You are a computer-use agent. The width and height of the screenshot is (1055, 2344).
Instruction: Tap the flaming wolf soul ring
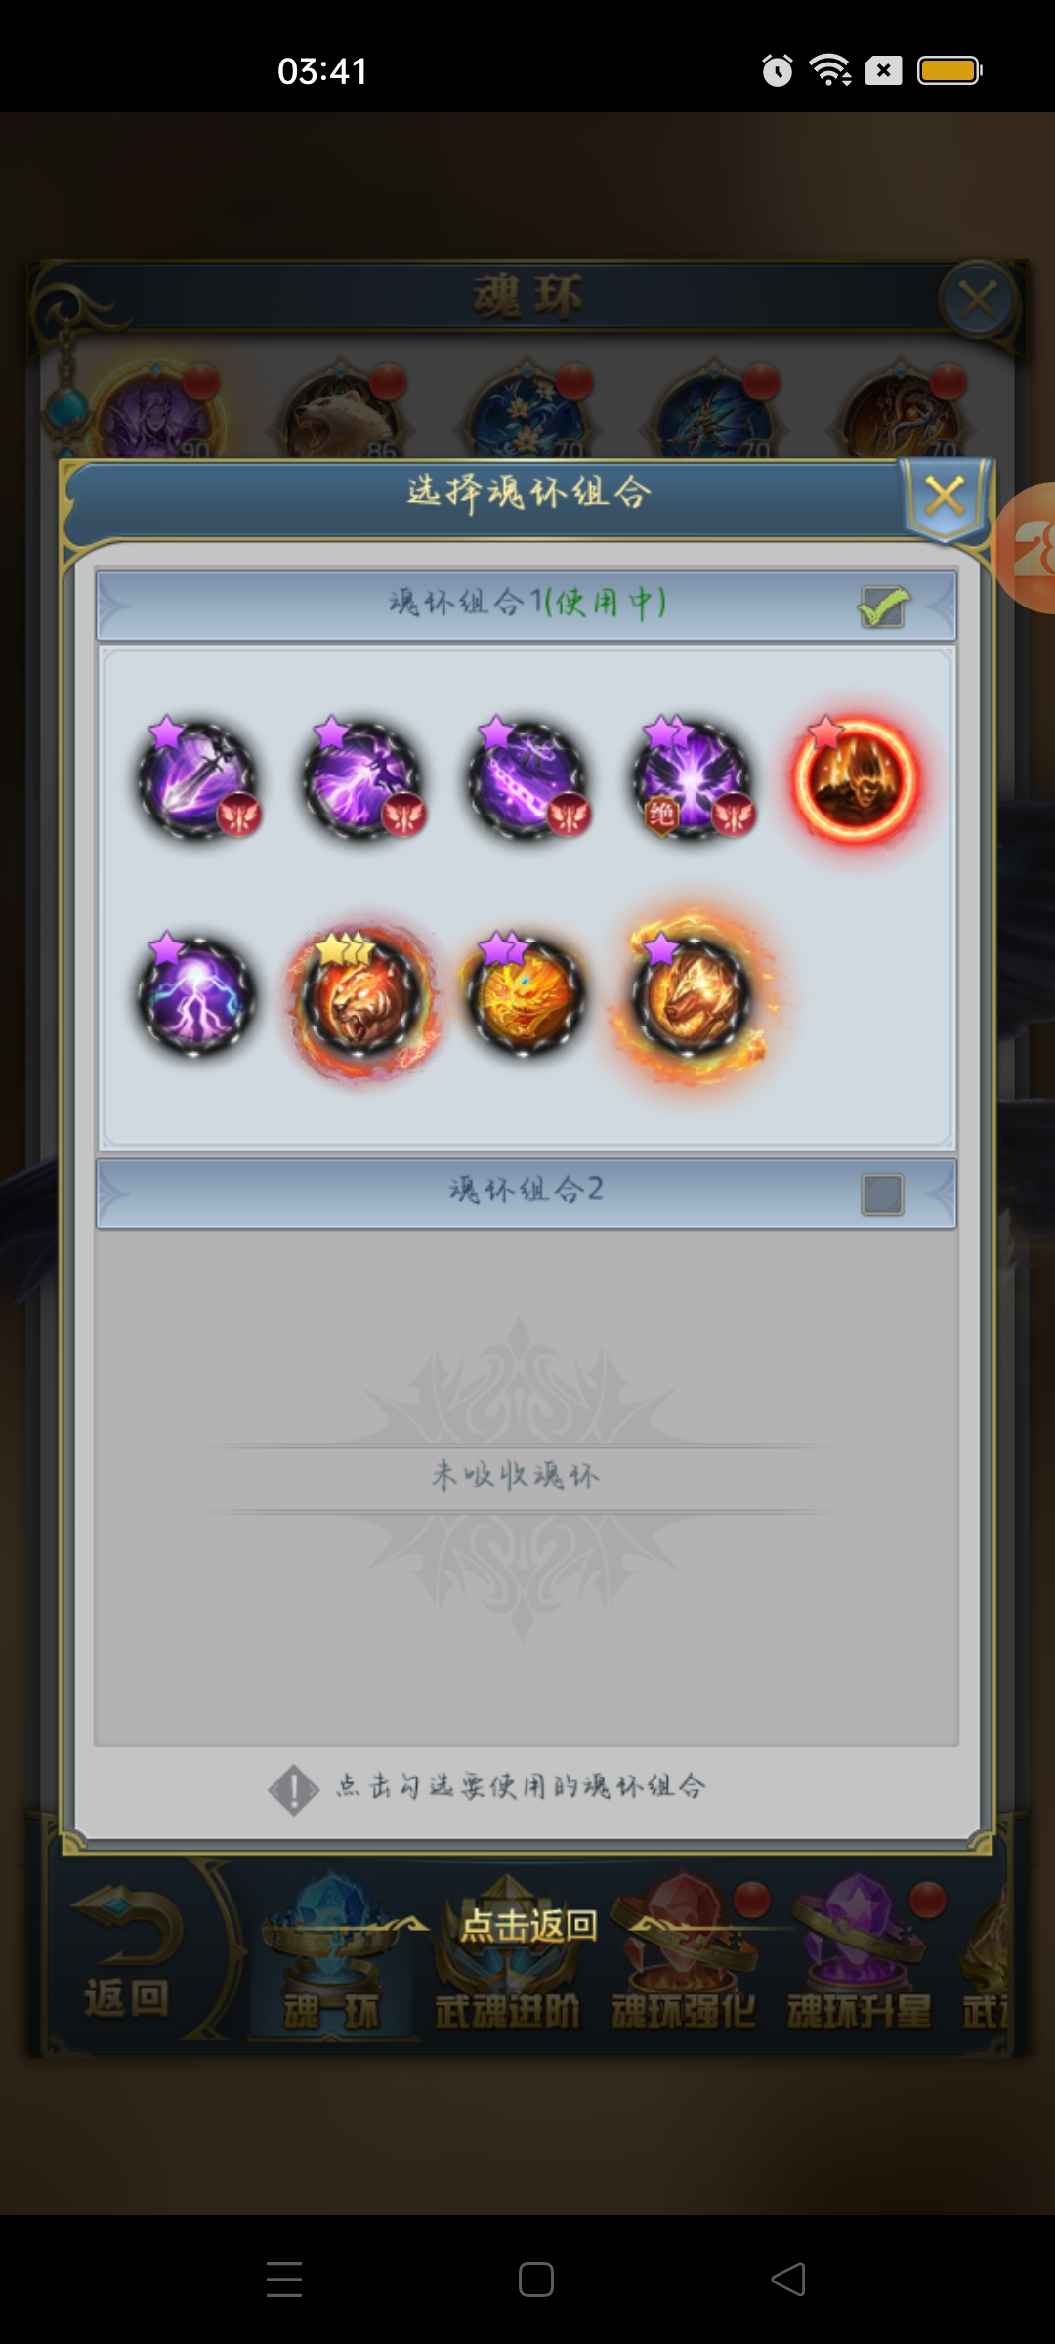point(694,998)
